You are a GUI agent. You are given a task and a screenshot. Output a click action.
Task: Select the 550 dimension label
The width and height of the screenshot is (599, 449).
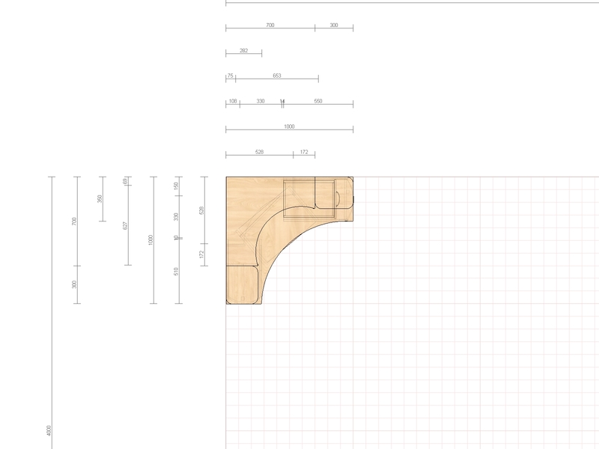[x=318, y=101]
